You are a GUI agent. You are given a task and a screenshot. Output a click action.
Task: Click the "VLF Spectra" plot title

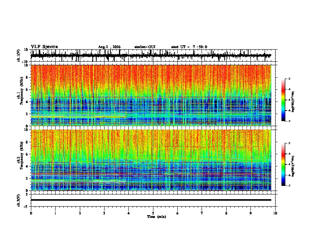(x=44, y=47)
